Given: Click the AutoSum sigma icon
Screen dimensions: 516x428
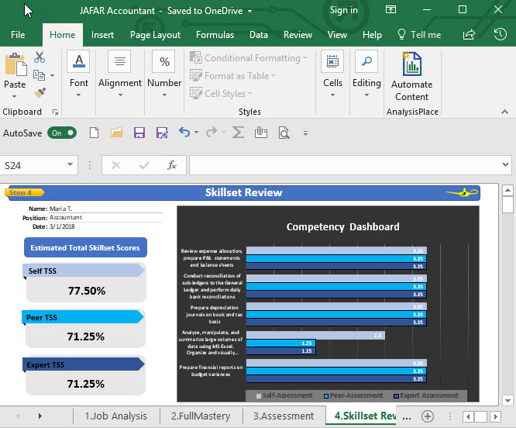Looking at the screenshot, I should click(x=238, y=133).
